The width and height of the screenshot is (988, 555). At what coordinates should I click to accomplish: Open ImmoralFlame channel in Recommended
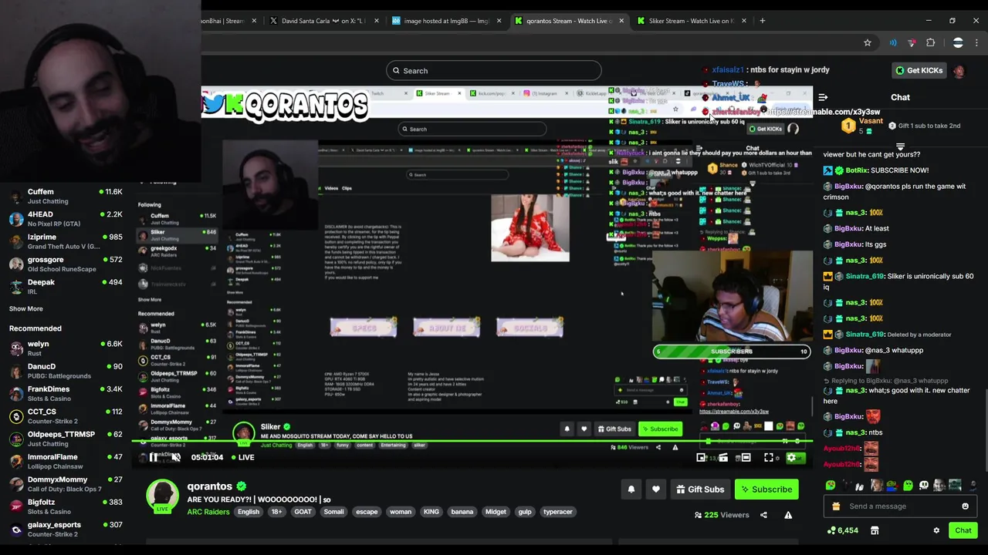(65, 462)
